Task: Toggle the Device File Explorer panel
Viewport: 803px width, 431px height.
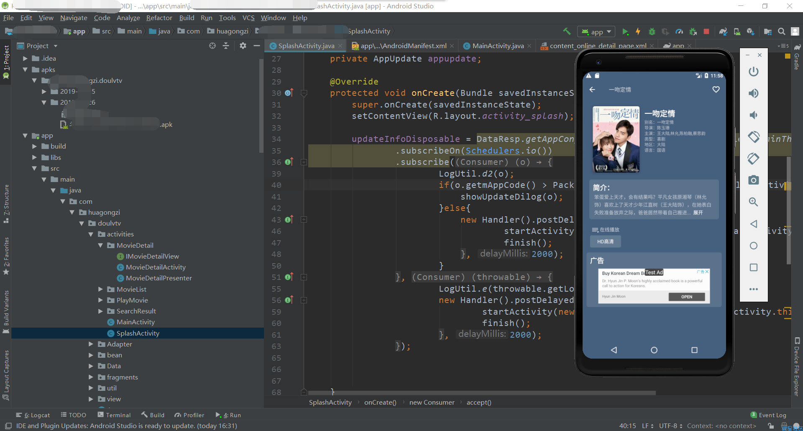Action: [797, 367]
